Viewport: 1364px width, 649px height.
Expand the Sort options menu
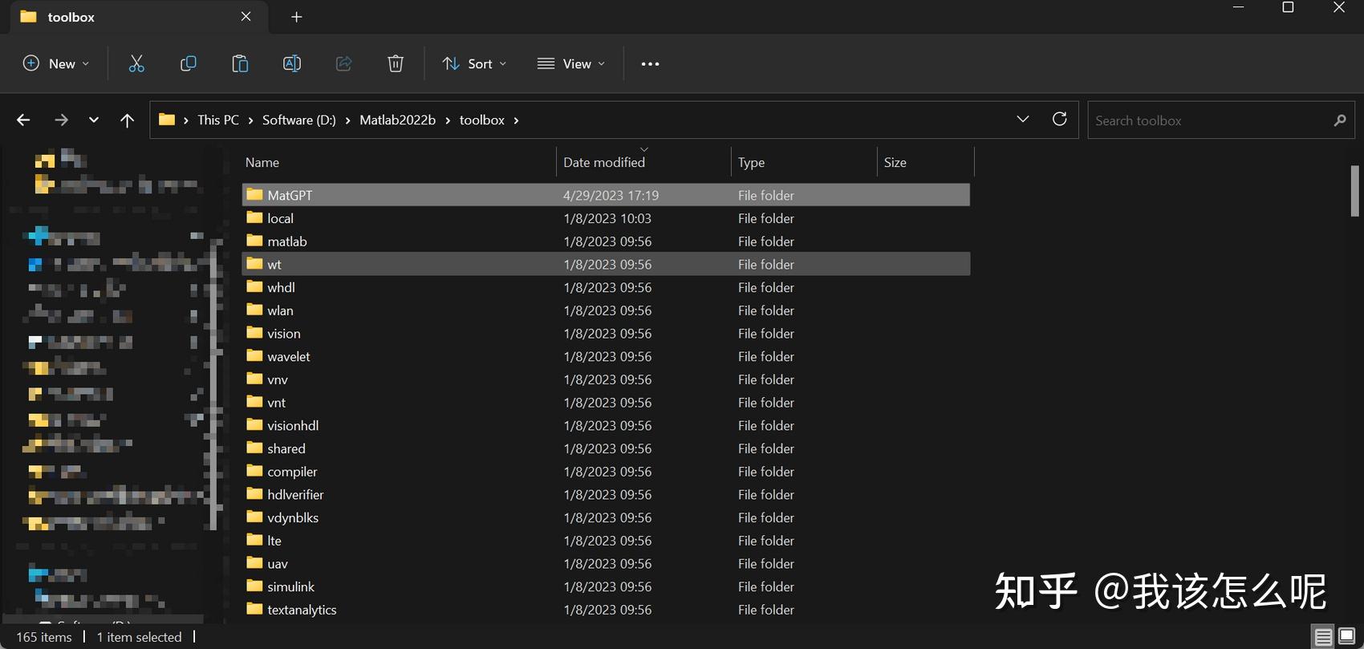point(474,64)
